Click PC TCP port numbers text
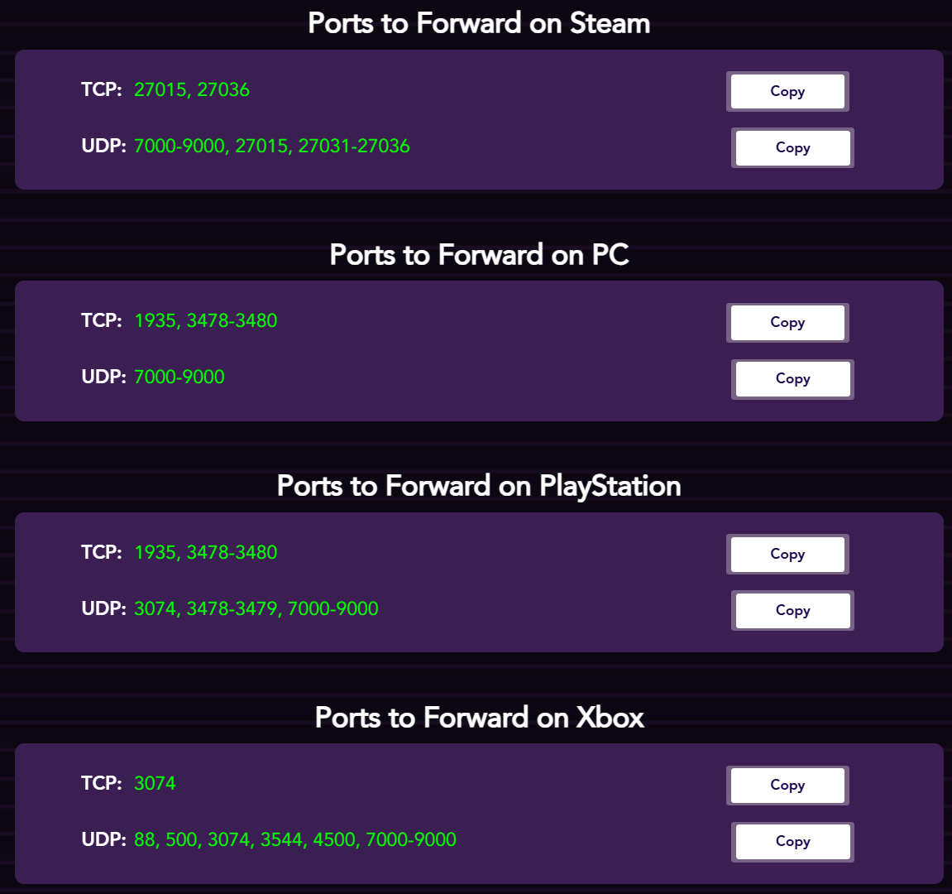This screenshot has width=952, height=894. pos(205,320)
